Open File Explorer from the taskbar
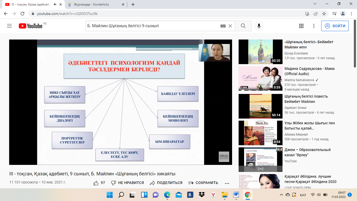 pyautogui.click(x=224, y=195)
